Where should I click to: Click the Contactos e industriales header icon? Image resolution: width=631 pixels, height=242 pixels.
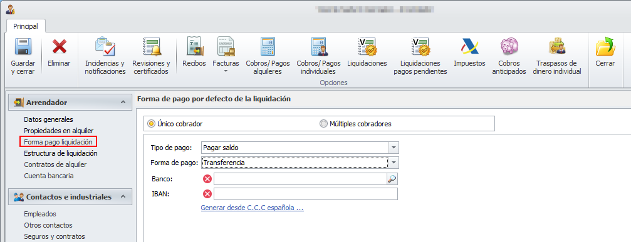pos(19,197)
